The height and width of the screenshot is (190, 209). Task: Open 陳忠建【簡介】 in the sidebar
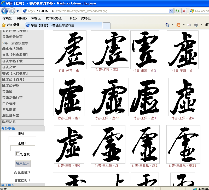23,79
